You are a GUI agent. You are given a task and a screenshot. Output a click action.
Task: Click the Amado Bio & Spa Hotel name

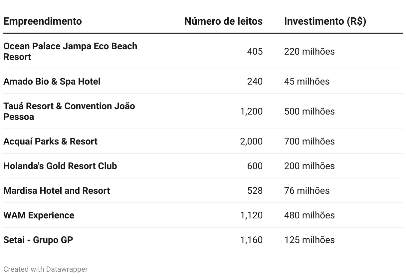coord(52,82)
